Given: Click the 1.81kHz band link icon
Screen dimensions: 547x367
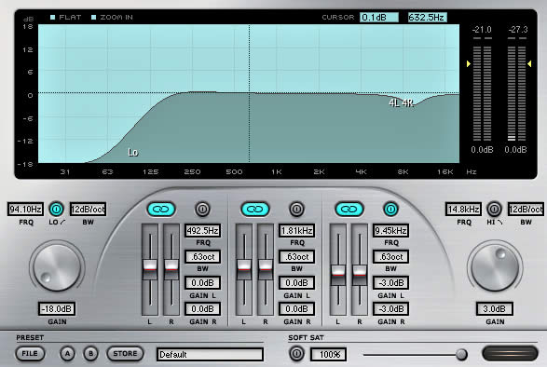Looking at the screenshot, I should 255,210.
